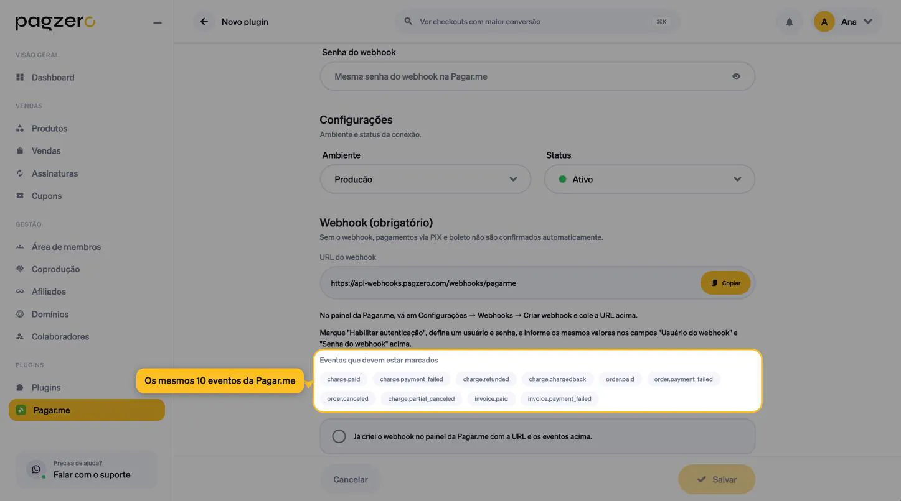Click the Vendas bag icon

tap(20, 151)
